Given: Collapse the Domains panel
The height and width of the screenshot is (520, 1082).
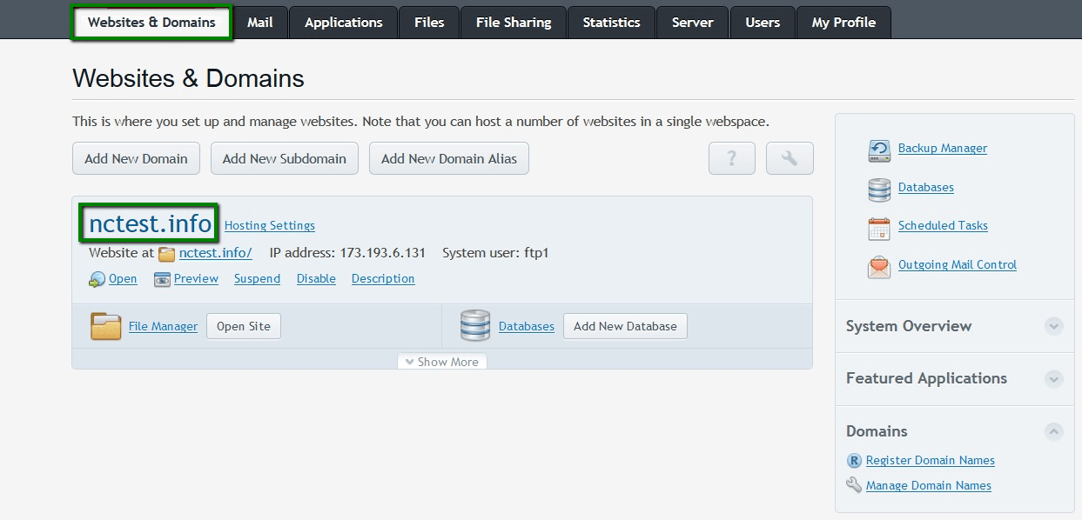Looking at the screenshot, I should 1053,431.
